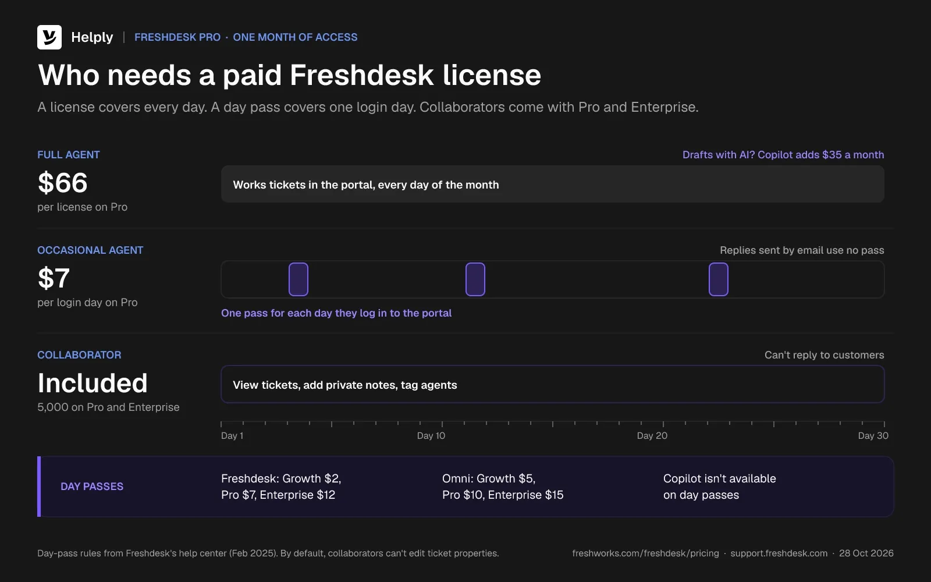The image size is (931, 582).
Task: Click the Helply logo icon
Action: pyautogui.click(x=49, y=37)
